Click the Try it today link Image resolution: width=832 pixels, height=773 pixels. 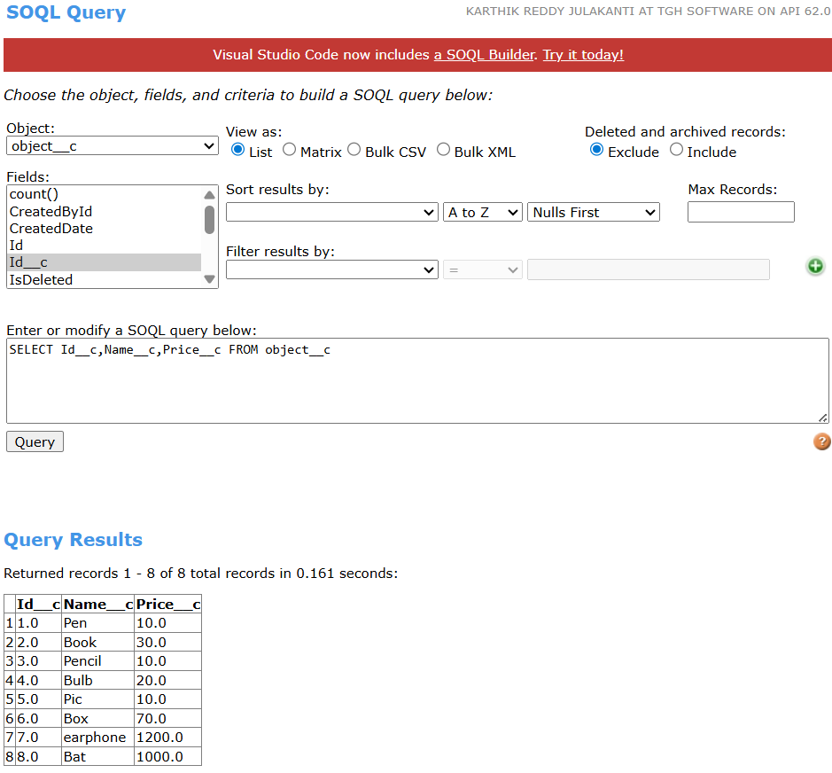click(x=583, y=55)
